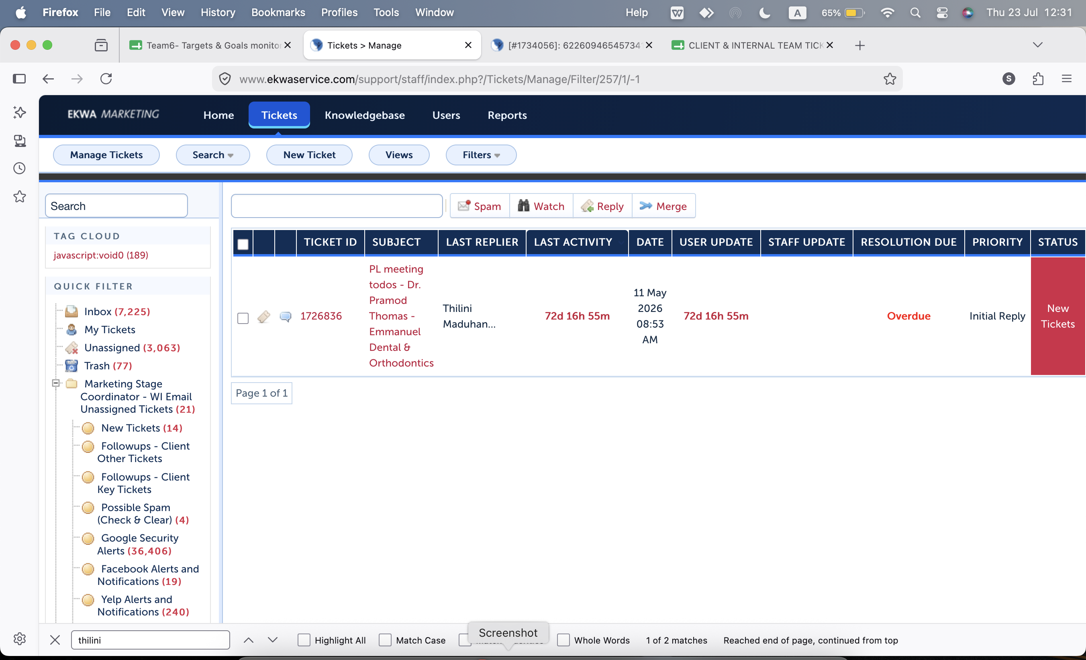Open the Firefox hamburger application menu

point(1067,79)
